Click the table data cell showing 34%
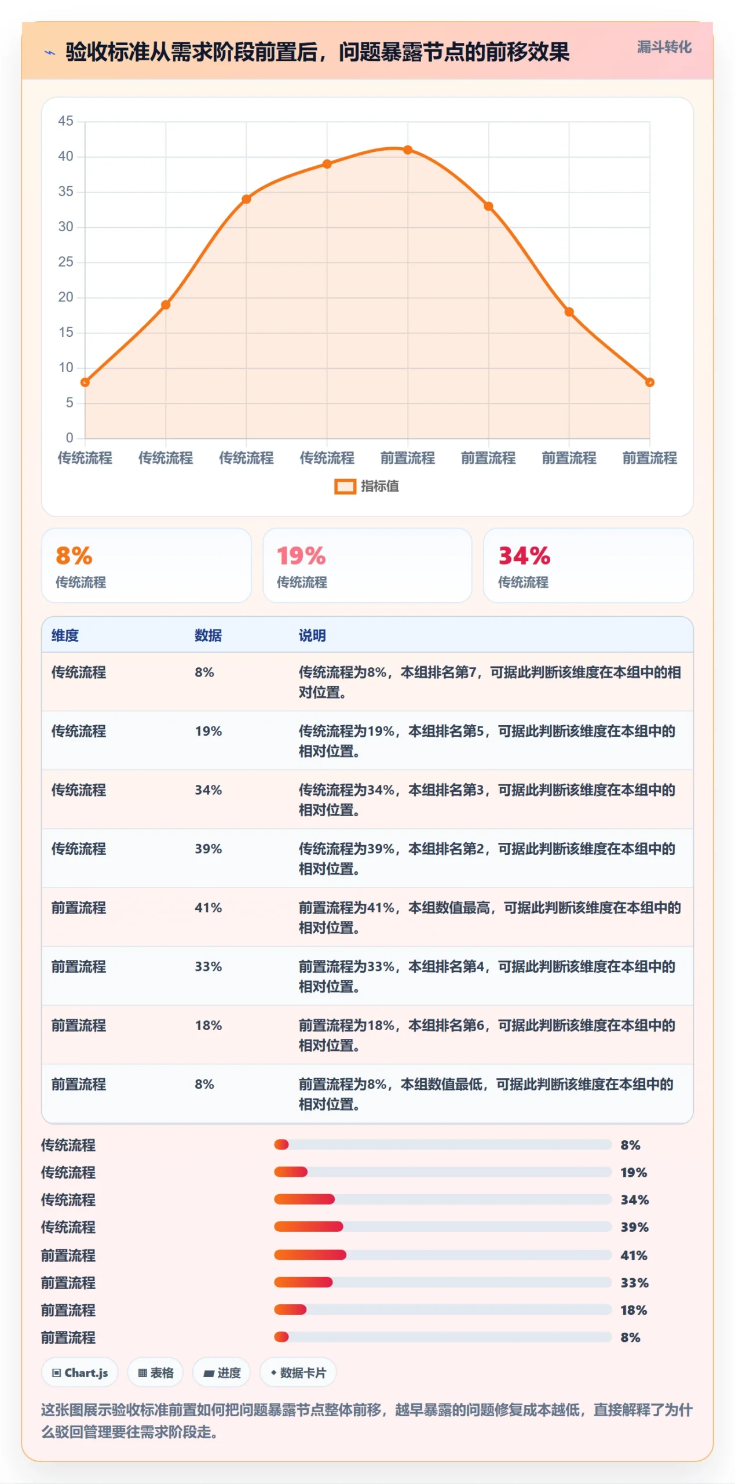Viewport: 735px width, 1484px height. [209, 790]
